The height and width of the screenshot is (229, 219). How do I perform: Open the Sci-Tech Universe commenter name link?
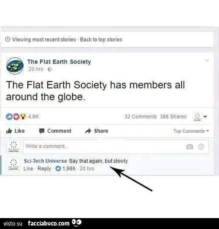pos(45,161)
